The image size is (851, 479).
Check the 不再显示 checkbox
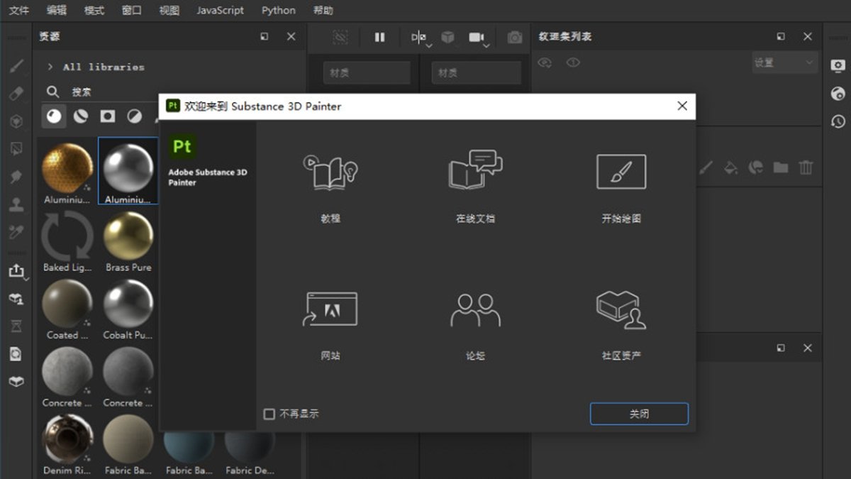[269, 414]
